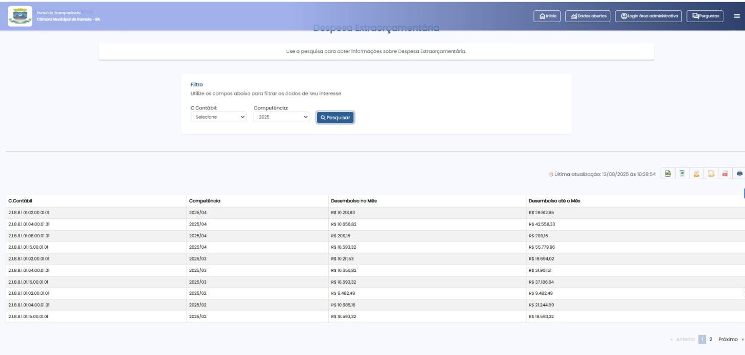Click Próximo to view next page
Screen dimensions: 745x355
729,340
